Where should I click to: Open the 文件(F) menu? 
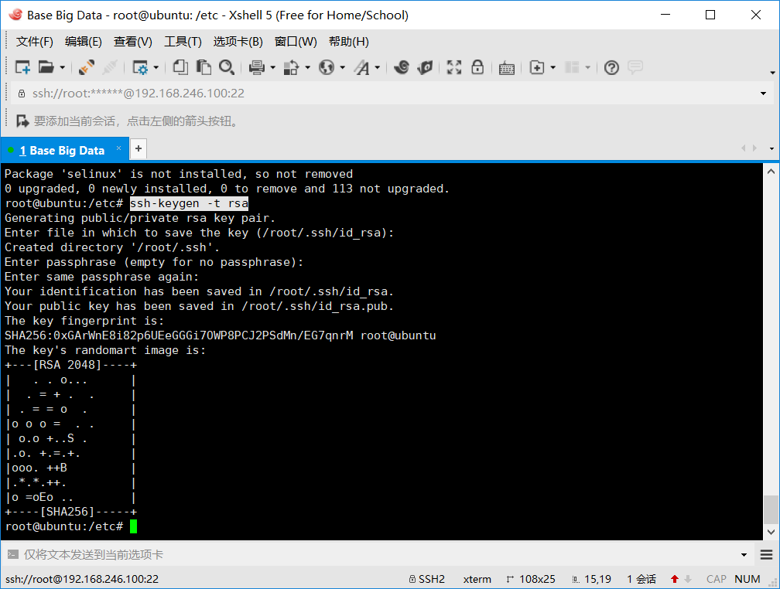[x=34, y=41]
